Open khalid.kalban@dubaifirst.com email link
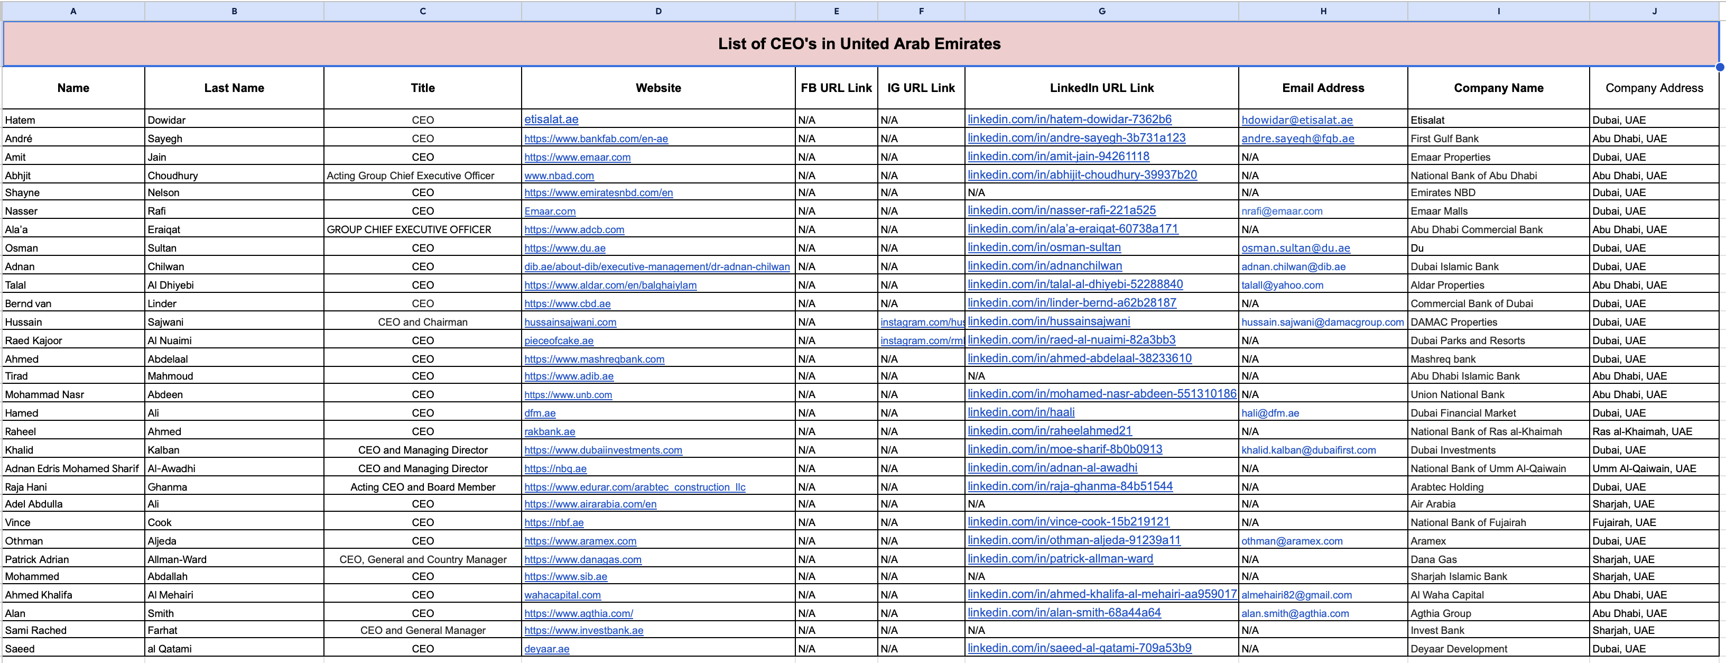Screen dimensions: 1726x663 coord(1309,450)
